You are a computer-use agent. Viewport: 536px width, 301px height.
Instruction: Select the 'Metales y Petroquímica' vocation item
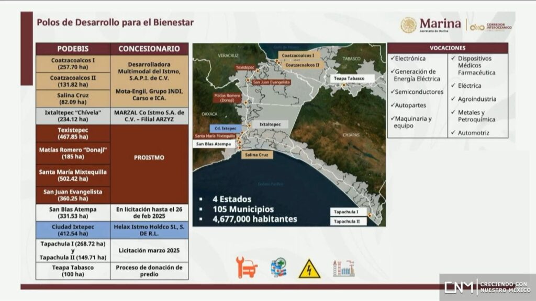[473, 116]
